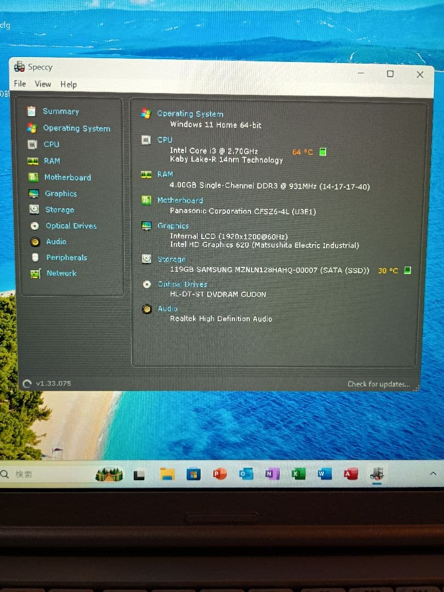Open PowerPoint from the taskbar

point(220,474)
